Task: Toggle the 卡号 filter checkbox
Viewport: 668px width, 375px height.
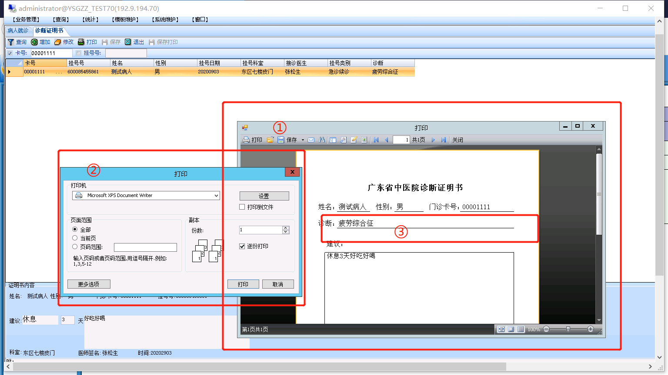Action: [10, 53]
